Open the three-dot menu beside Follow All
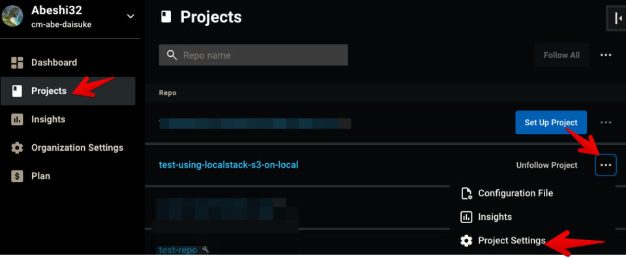Image resolution: width=626 pixels, height=259 pixels. pyautogui.click(x=606, y=55)
